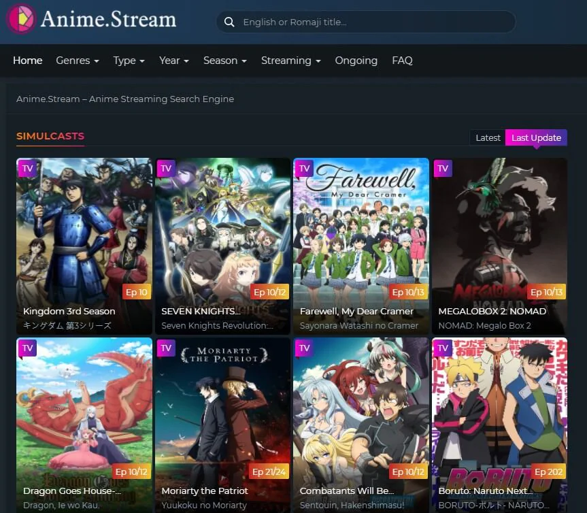Click 'Sayonara Watashi no Cramer' subtitle
This screenshot has width=587, height=513.
coord(359,326)
